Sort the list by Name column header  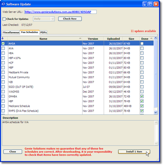coord(45,39)
